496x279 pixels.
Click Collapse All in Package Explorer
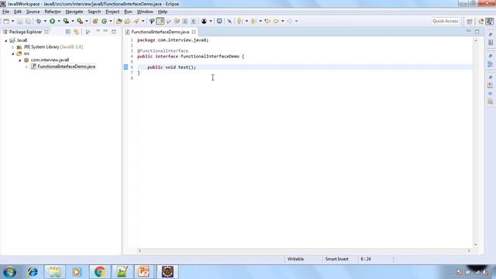click(x=68, y=32)
